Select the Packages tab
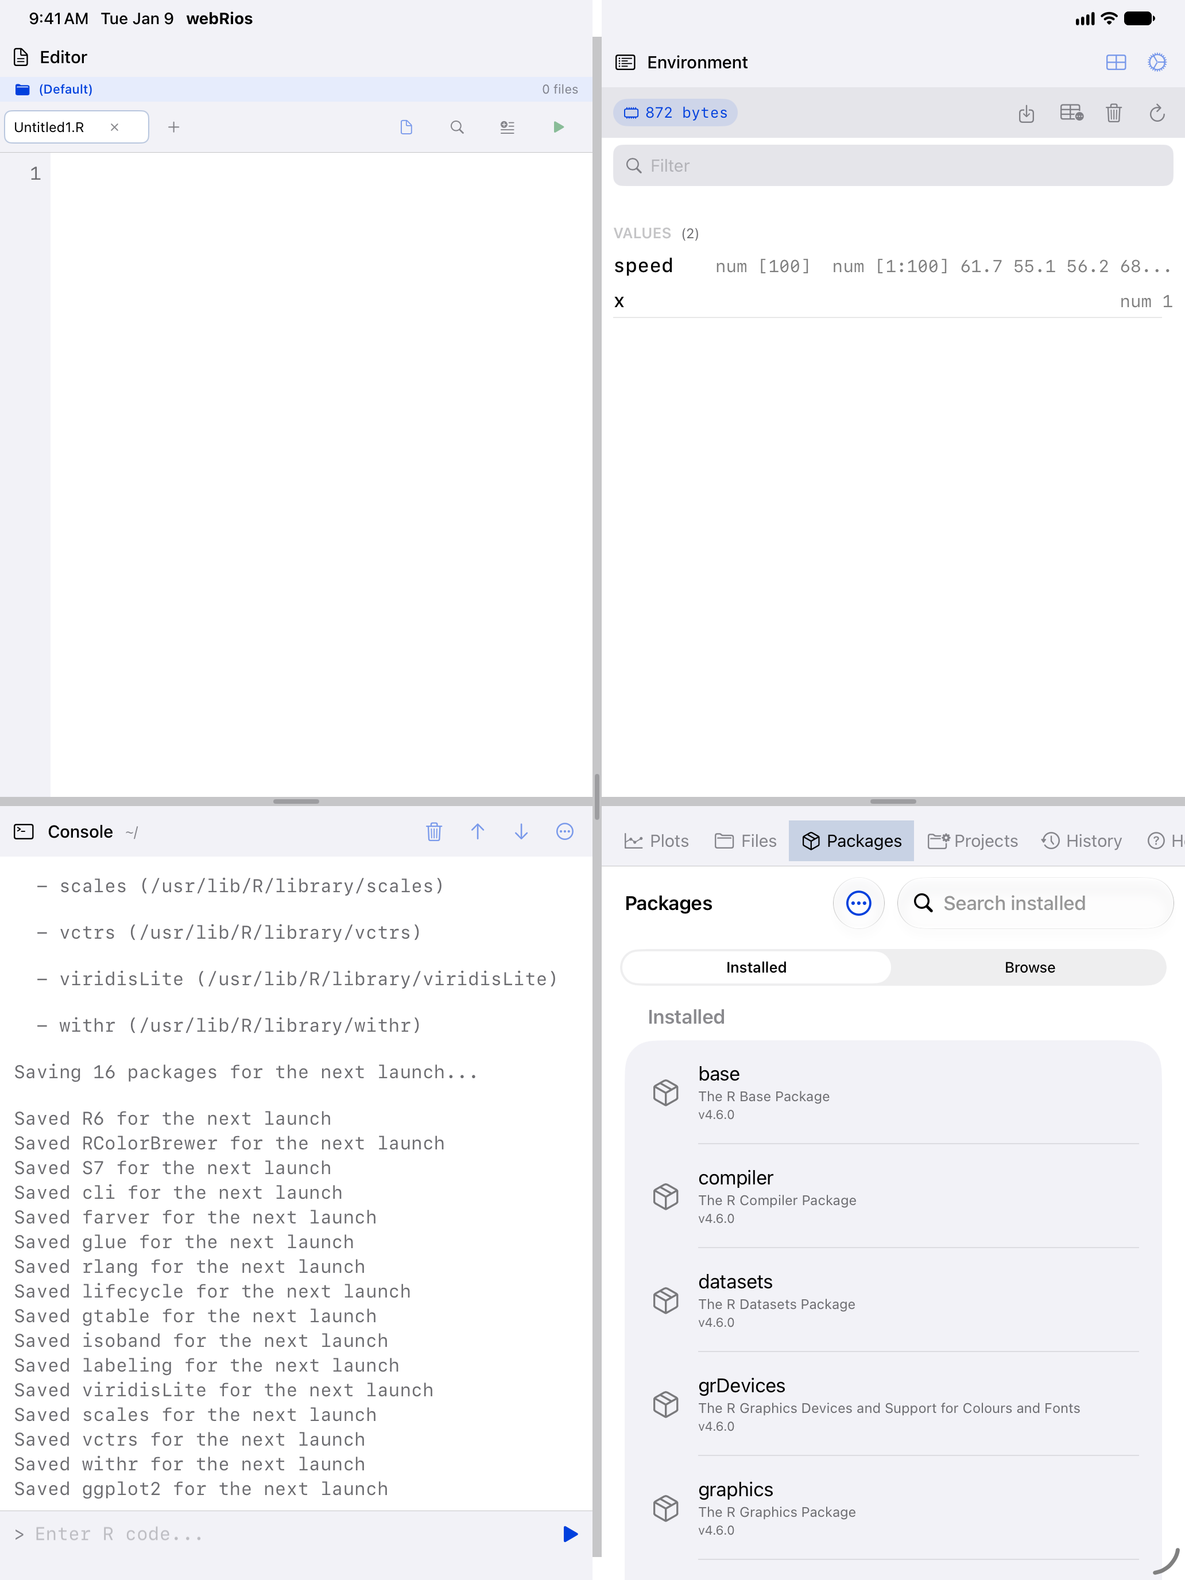This screenshot has width=1185, height=1580. pos(851,841)
